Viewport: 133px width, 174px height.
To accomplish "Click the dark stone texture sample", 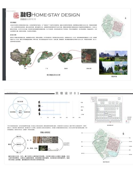I will (x=55, y=140).
